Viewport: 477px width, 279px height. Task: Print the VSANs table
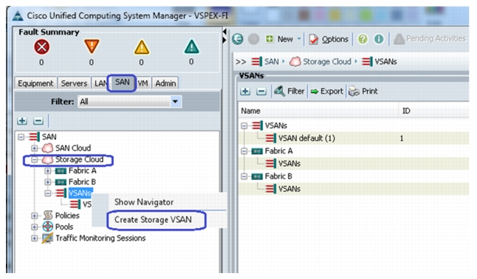[x=363, y=92]
